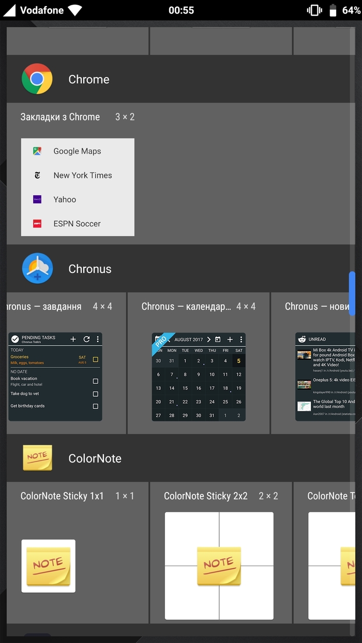Select the ColorNote Sticky 2x2 widget preview
This screenshot has width=362, height=643.
point(219,565)
